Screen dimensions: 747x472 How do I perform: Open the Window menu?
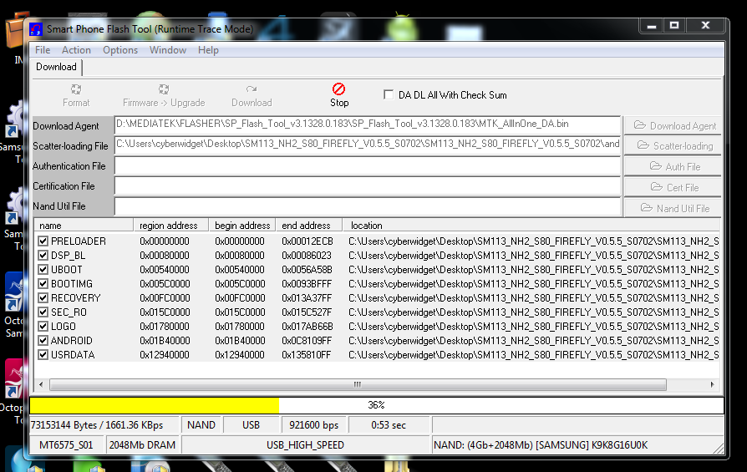coord(168,50)
